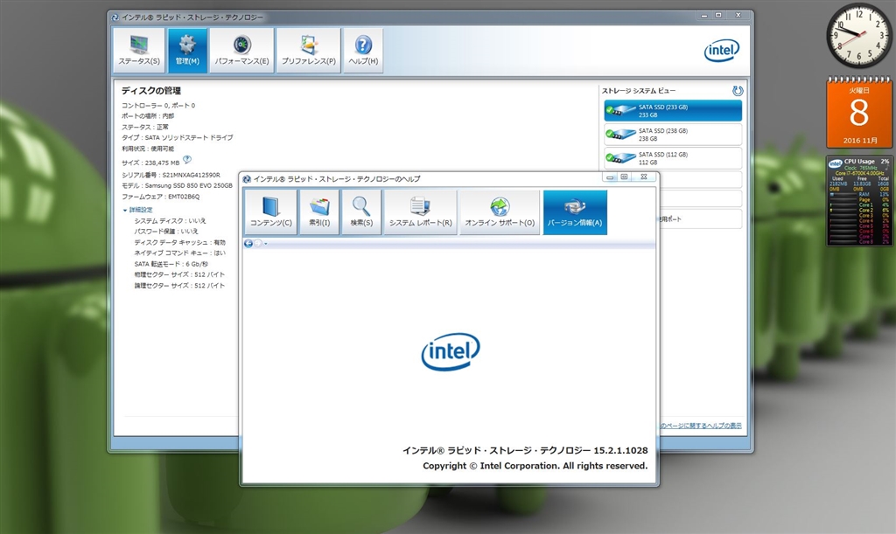This screenshot has height=534, width=896.
Task: Select the SATA SSD (233 GB) disk
Action: click(673, 111)
